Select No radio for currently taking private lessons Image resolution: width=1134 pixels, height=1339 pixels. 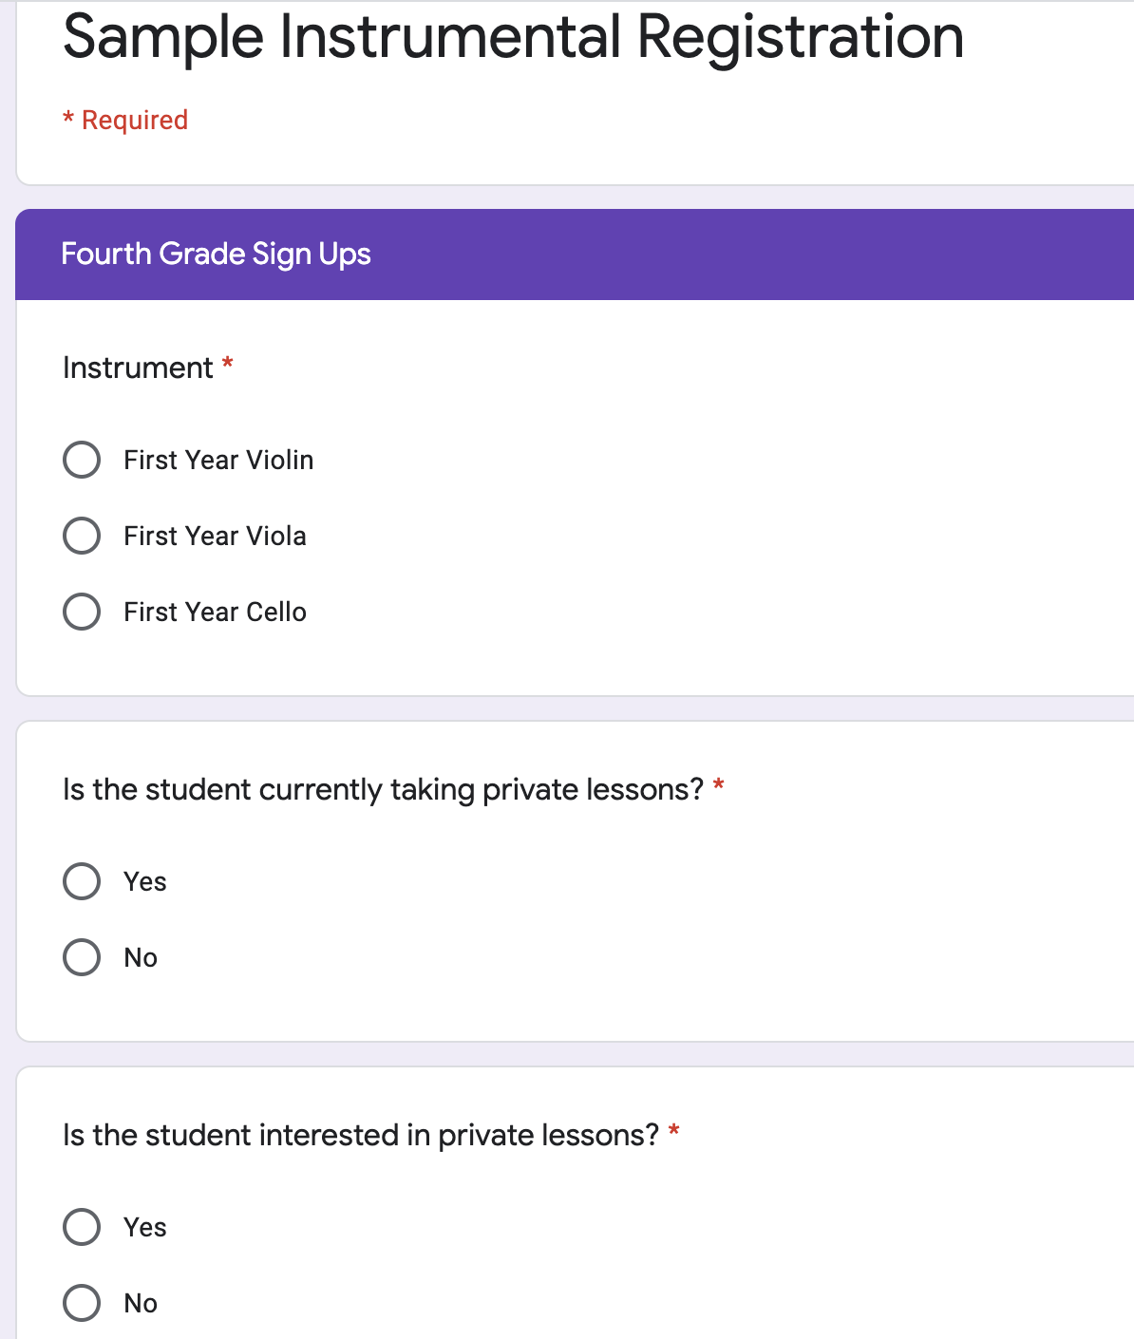(82, 957)
